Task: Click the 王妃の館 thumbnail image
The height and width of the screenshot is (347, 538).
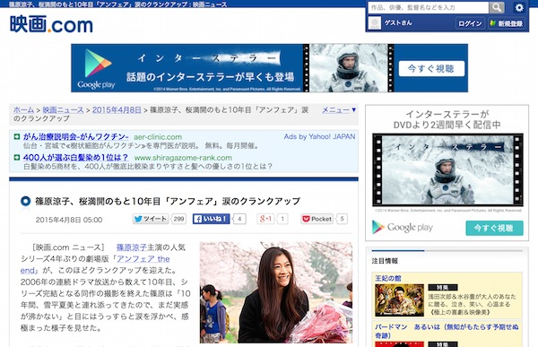Action: [x=399, y=300]
